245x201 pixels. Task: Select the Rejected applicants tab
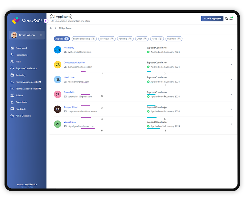click(x=174, y=39)
